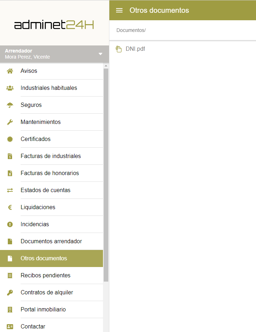The height and width of the screenshot is (332, 256).
Task: Open Portal inmobiliario
Action: (x=51, y=310)
